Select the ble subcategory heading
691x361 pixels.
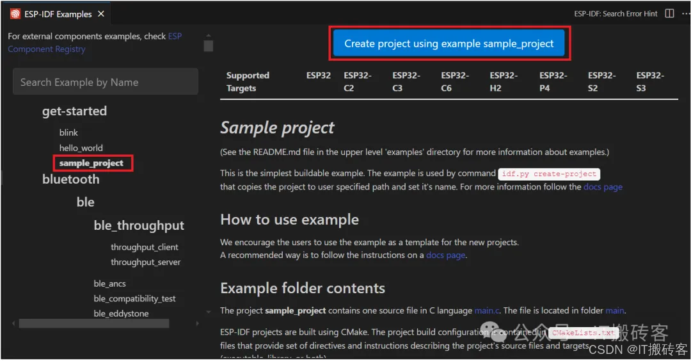coord(86,202)
